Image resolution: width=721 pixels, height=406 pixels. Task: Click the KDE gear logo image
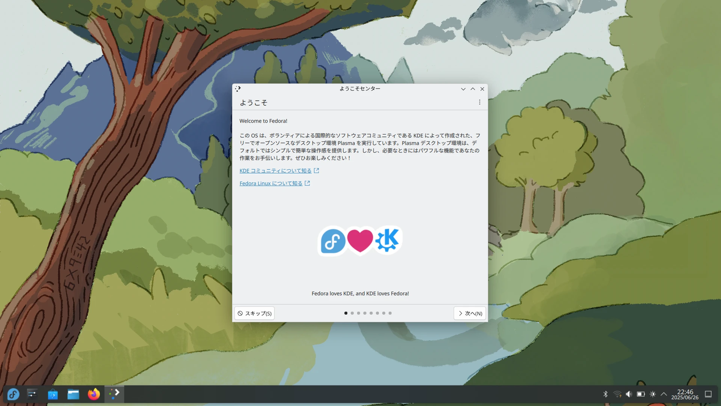point(388,240)
